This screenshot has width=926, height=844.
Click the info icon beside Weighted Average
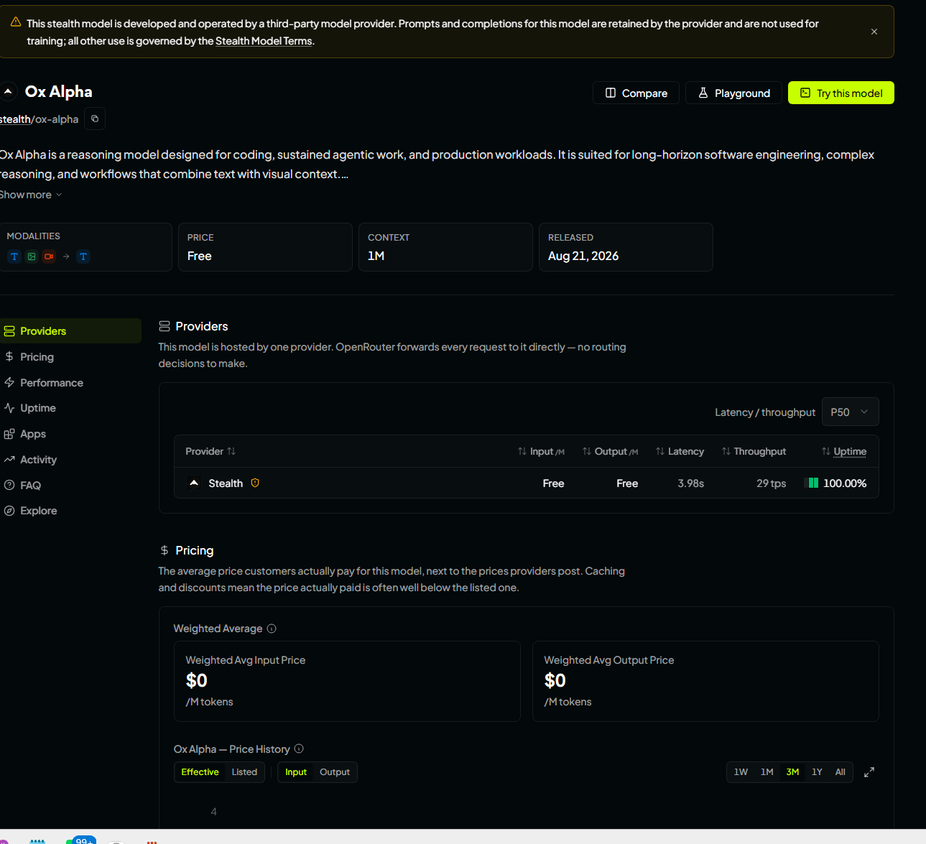[x=272, y=629]
